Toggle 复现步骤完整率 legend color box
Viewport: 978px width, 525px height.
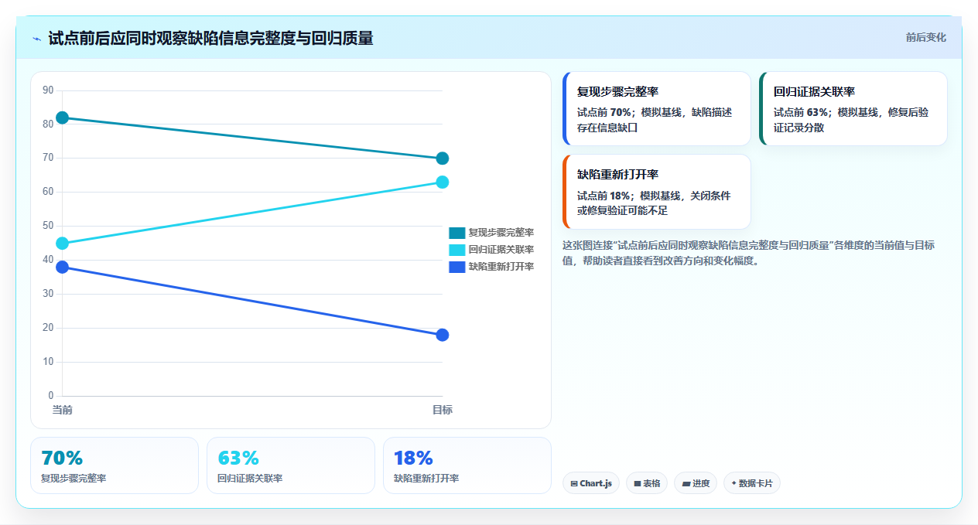pos(457,232)
